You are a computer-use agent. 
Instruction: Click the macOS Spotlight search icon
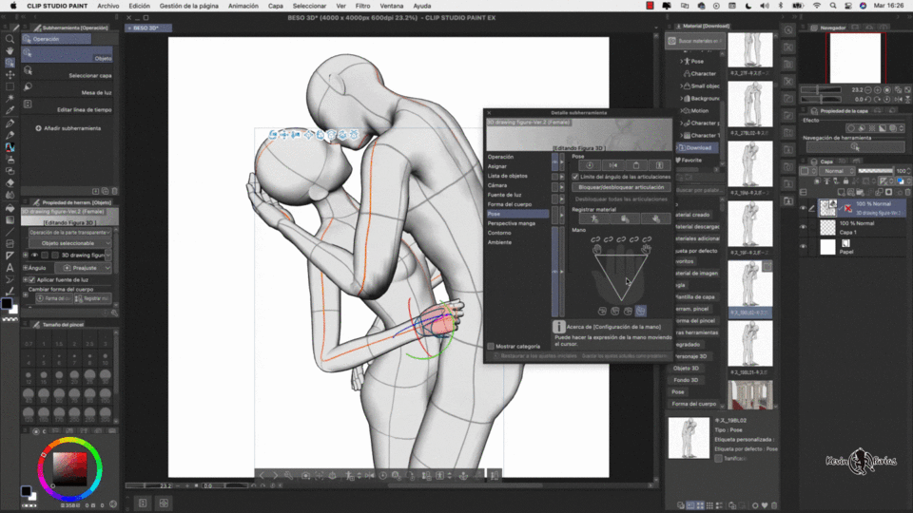(x=833, y=6)
